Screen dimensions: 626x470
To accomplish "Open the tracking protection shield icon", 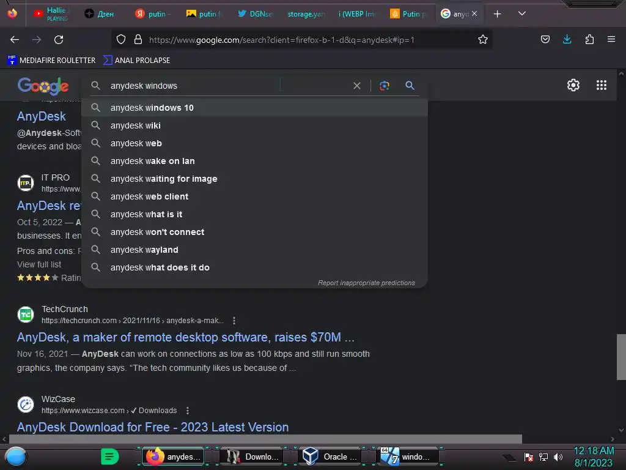I will [121, 40].
